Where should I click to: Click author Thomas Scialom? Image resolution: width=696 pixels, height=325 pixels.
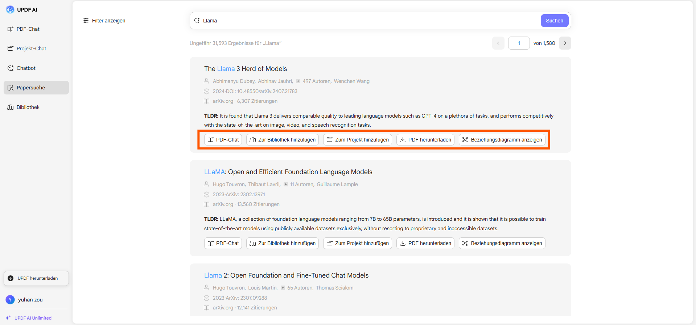335,288
